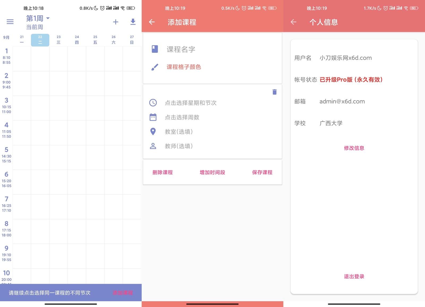Select the highlighted day 22 column header
The image size is (425, 307).
pyautogui.click(x=40, y=40)
